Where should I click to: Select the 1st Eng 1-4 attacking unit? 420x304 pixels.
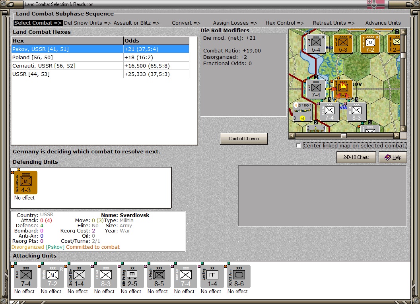pyautogui.click(x=212, y=277)
